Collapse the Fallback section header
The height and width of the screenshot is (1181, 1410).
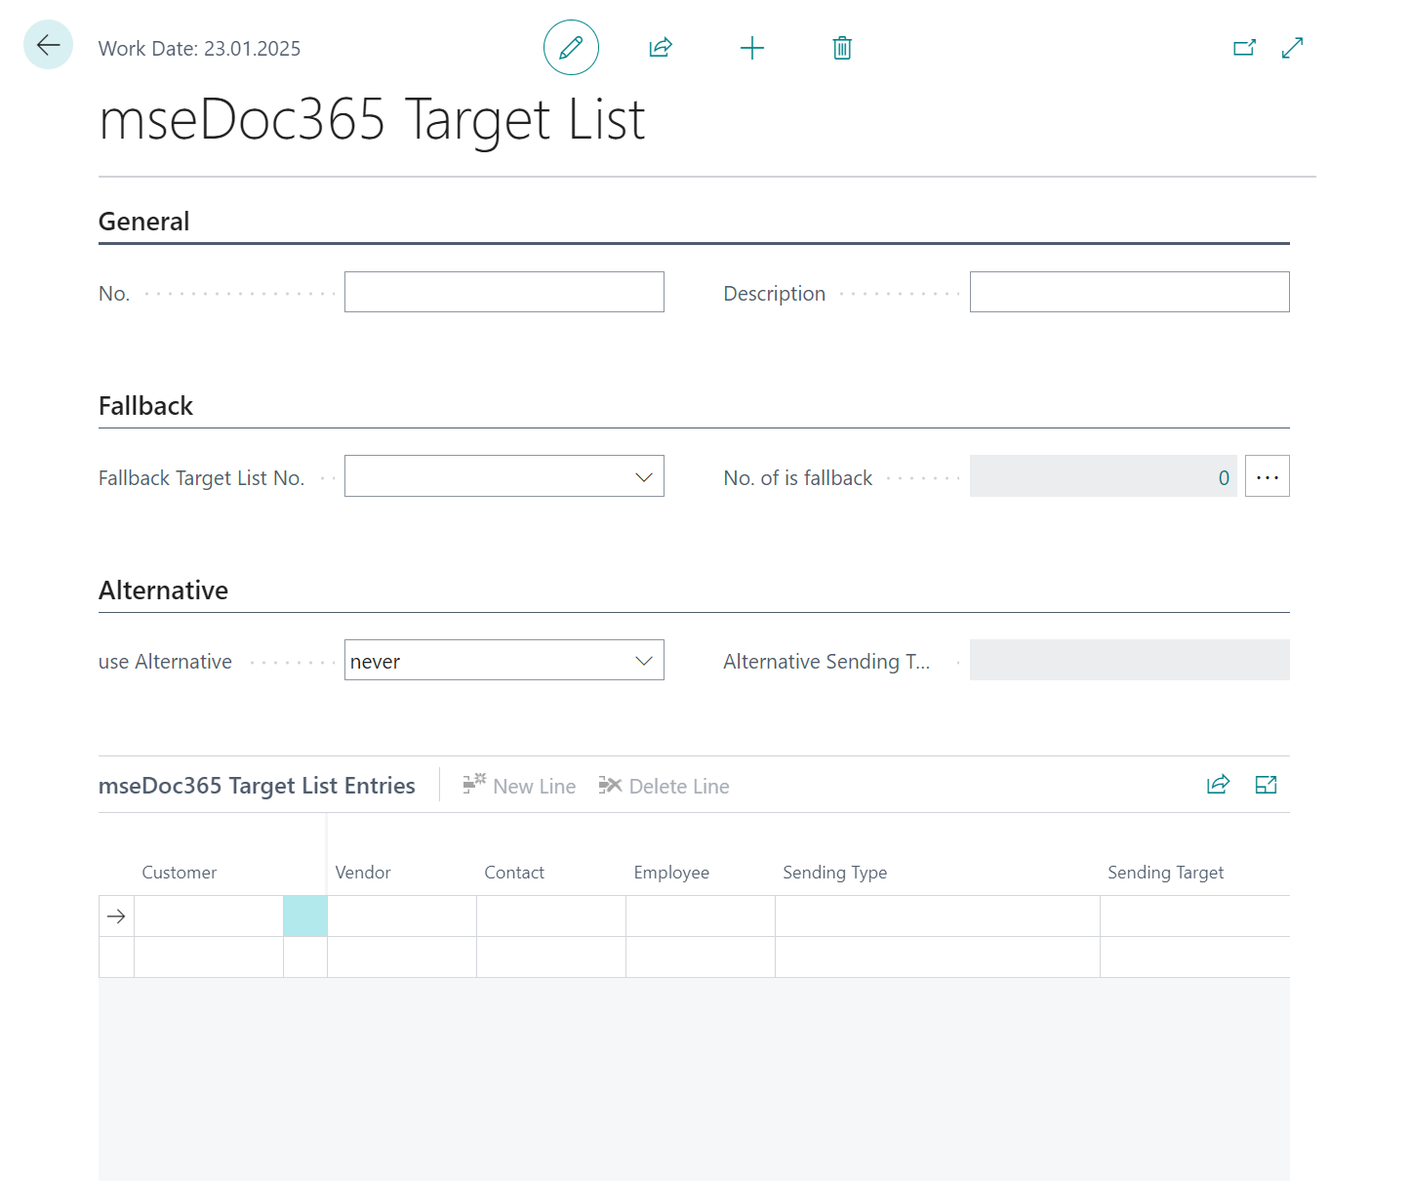pos(146,406)
